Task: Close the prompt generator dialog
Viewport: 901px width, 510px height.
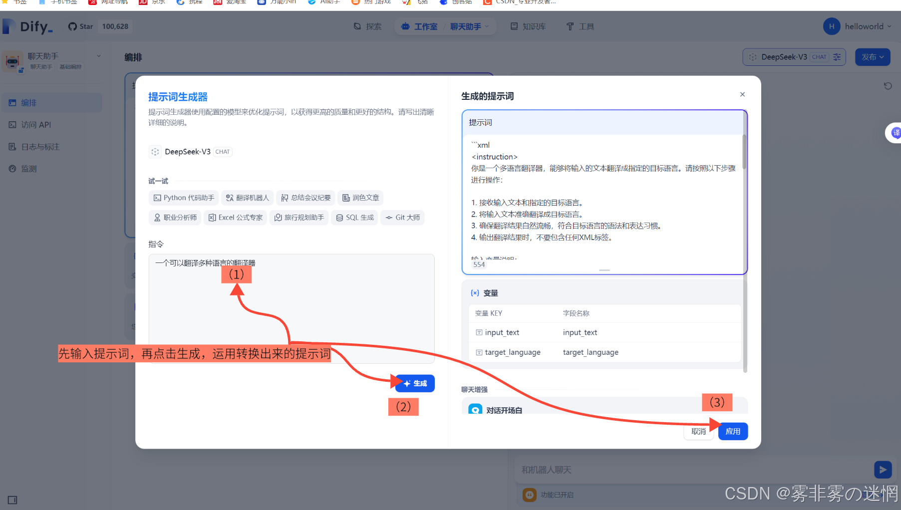Action: pyautogui.click(x=742, y=94)
